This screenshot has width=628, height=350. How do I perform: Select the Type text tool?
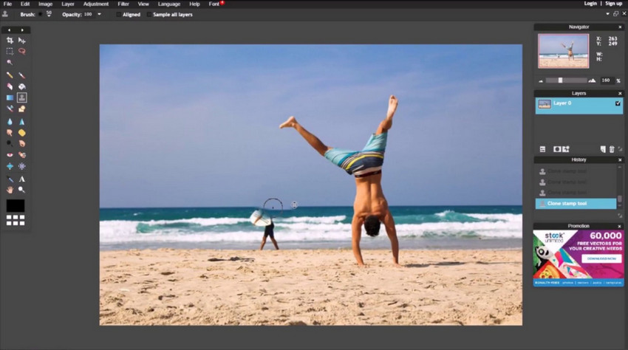21,179
